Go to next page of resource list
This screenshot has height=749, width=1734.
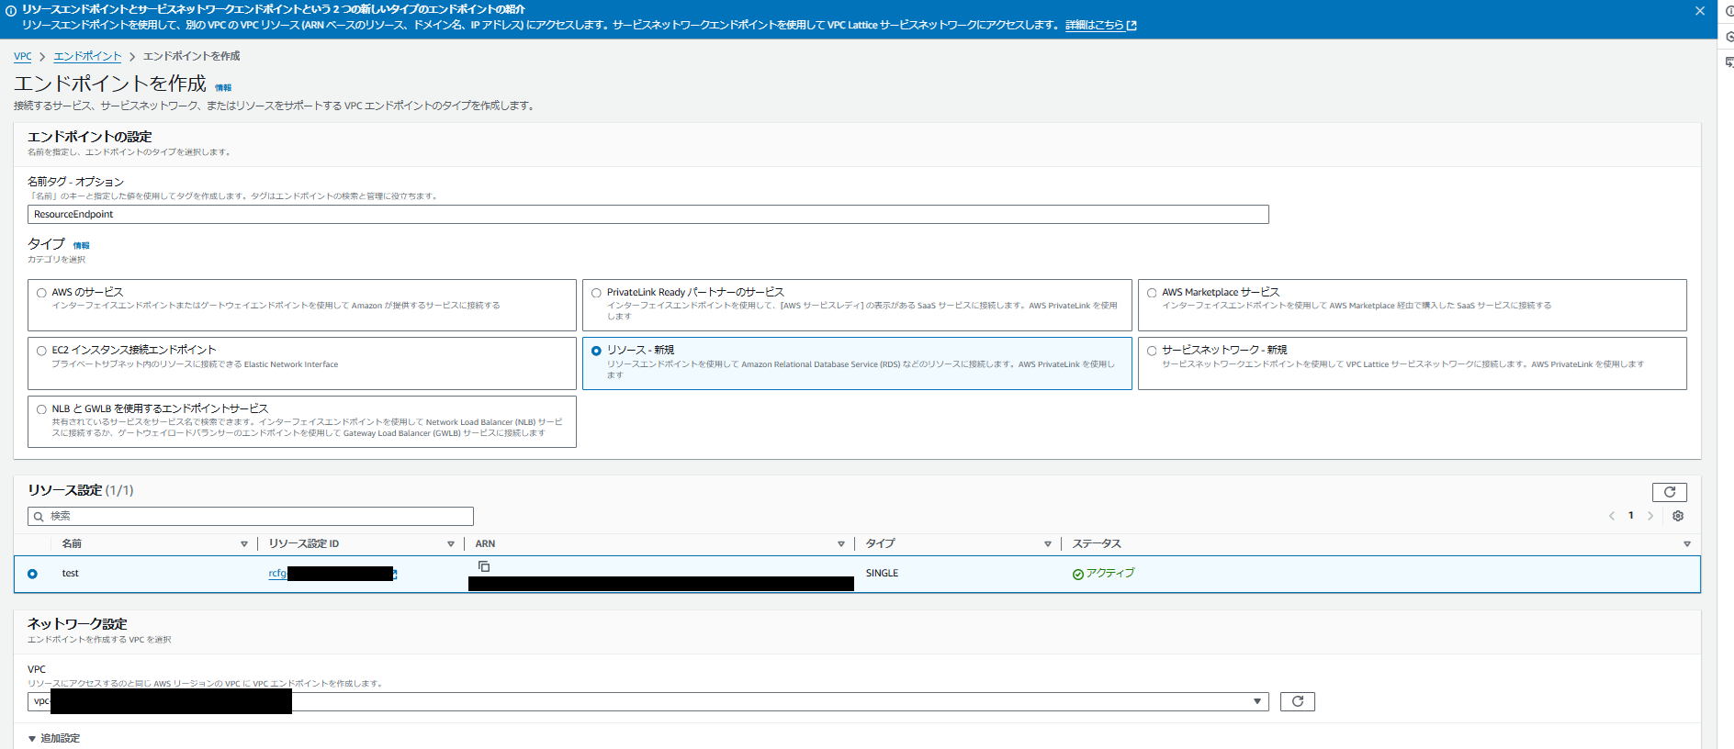(1650, 516)
